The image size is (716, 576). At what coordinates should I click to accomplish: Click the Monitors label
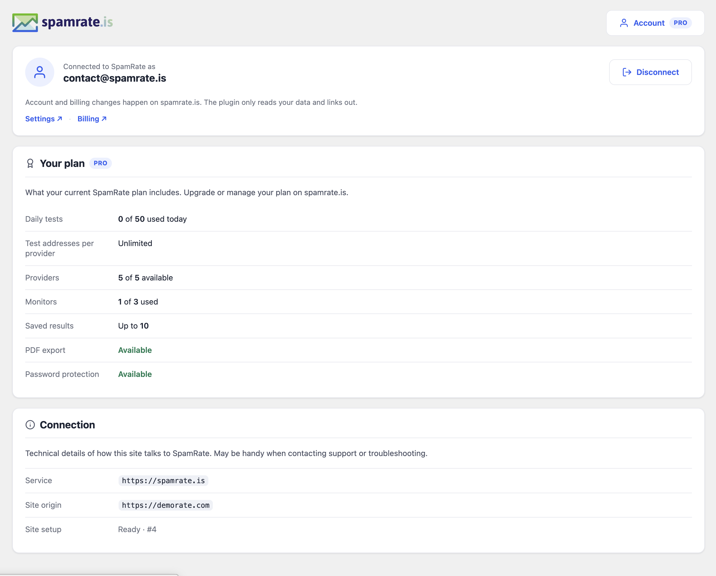41,302
